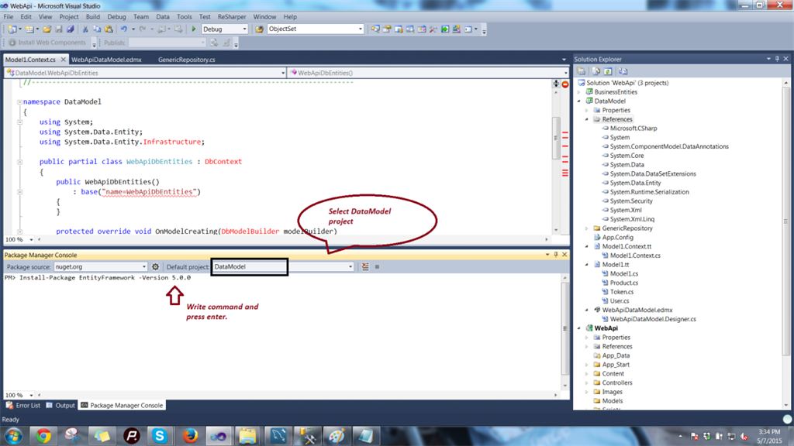Switch to Output tab
The width and height of the screenshot is (794, 446).
coord(60,406)
